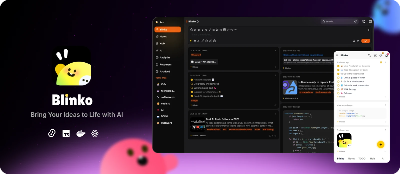Check 'Walk the dog' task
Image resolution: width=400 pixels, height=174 pixels.
(338, 89)
